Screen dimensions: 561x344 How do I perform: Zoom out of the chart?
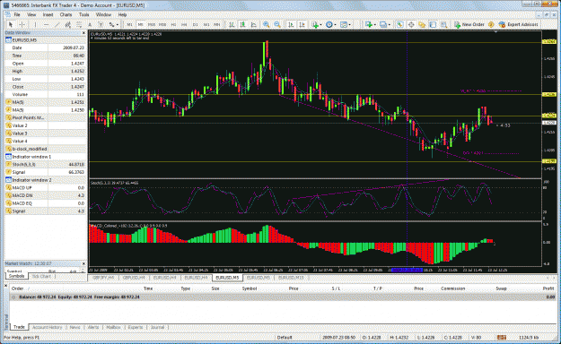pos(277,25)
